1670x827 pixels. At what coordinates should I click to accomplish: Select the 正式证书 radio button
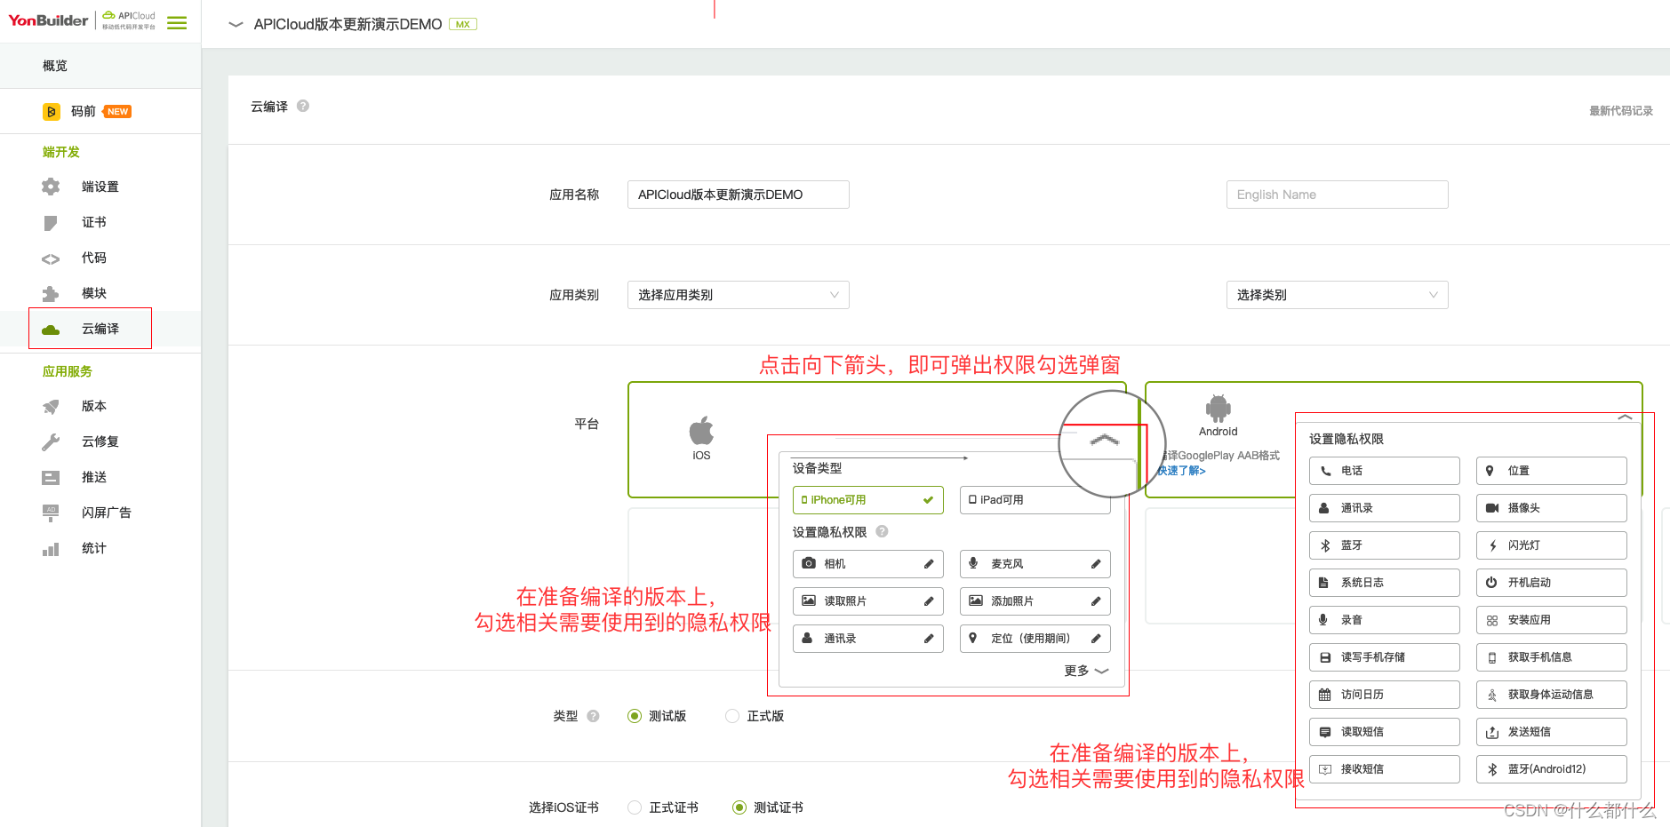[x=635, y=807]
